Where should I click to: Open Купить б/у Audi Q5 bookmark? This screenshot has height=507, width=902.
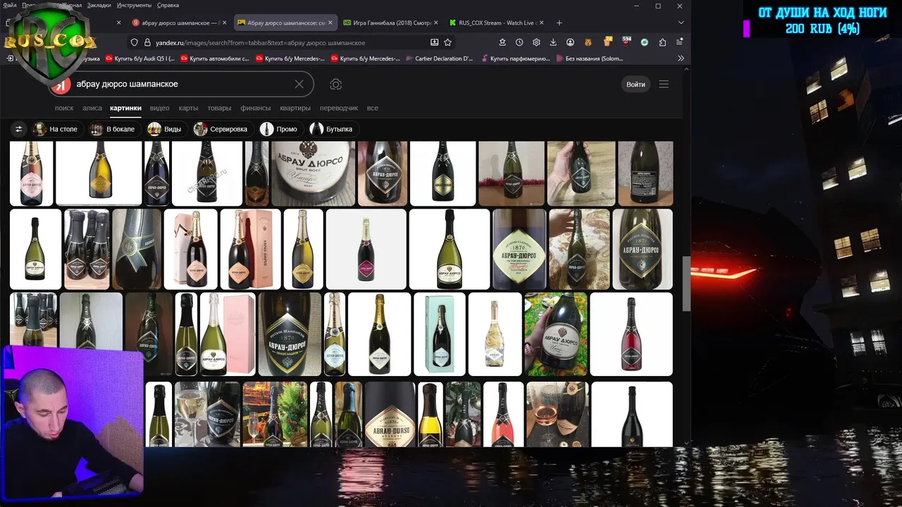click(138, 58)
